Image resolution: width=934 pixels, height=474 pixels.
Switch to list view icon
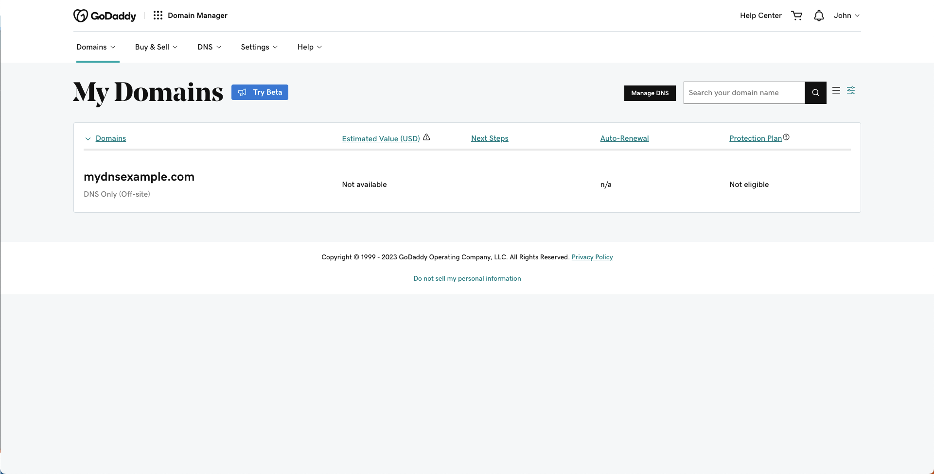[x=836, y=91]
